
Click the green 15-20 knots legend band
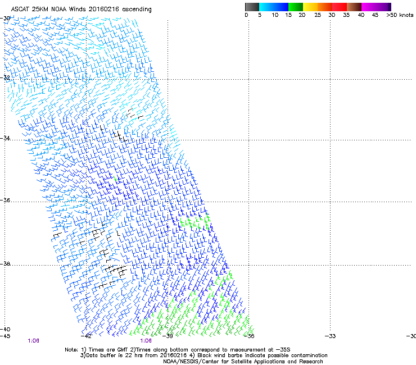(296, 7)
